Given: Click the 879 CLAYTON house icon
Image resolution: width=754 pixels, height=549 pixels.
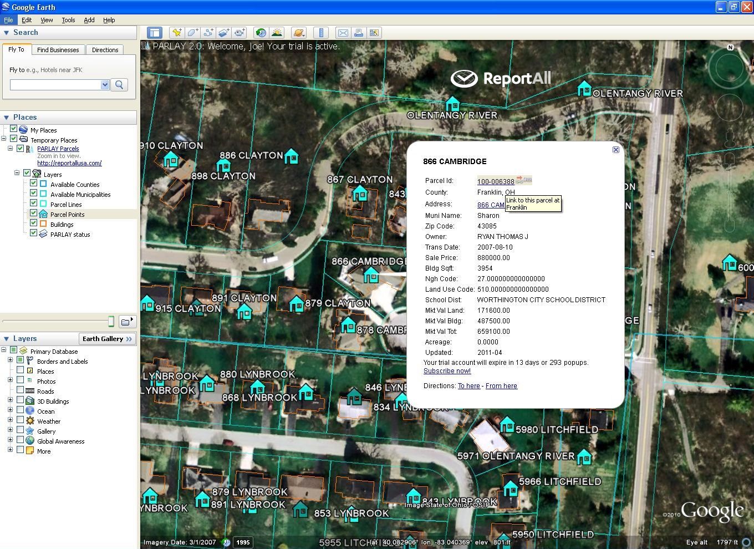Looking at the screenshot, I should click(x=297, y=303).
